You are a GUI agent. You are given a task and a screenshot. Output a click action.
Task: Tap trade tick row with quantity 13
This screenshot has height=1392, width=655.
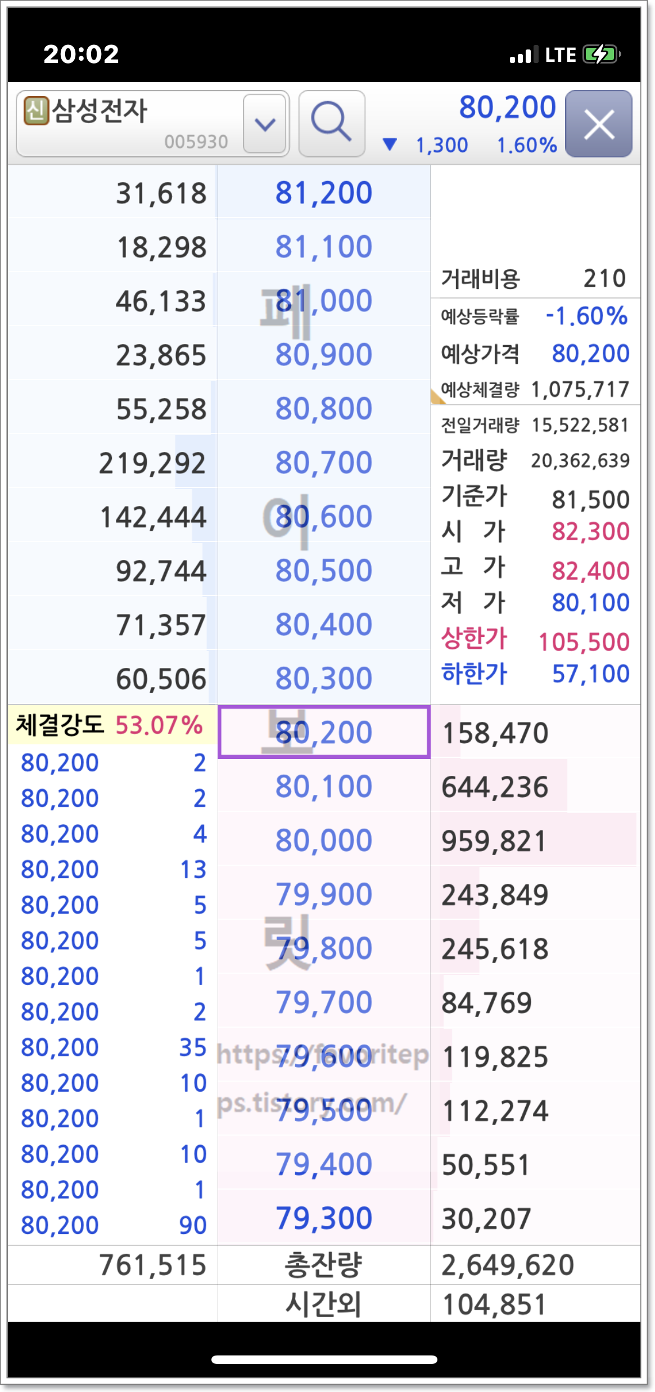tap(112, 869)
